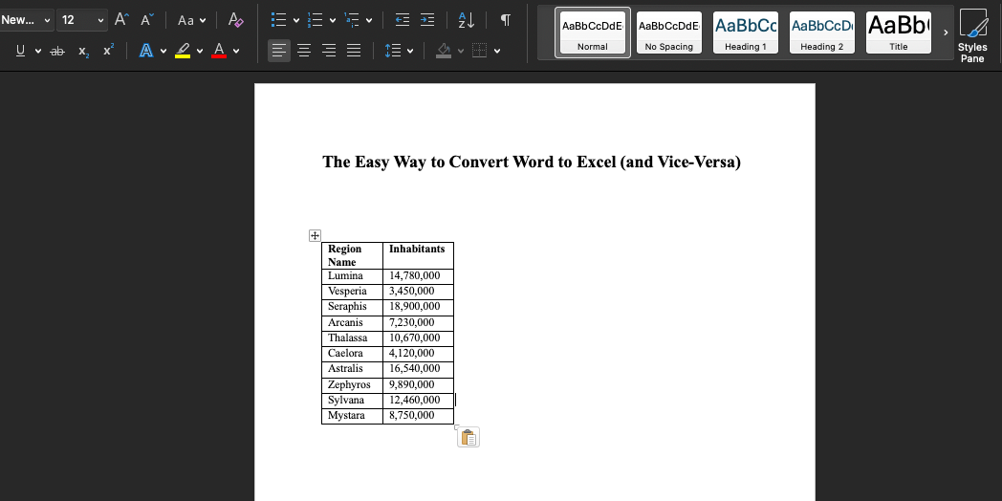Expand underline style options arrow

pos(38,51)
